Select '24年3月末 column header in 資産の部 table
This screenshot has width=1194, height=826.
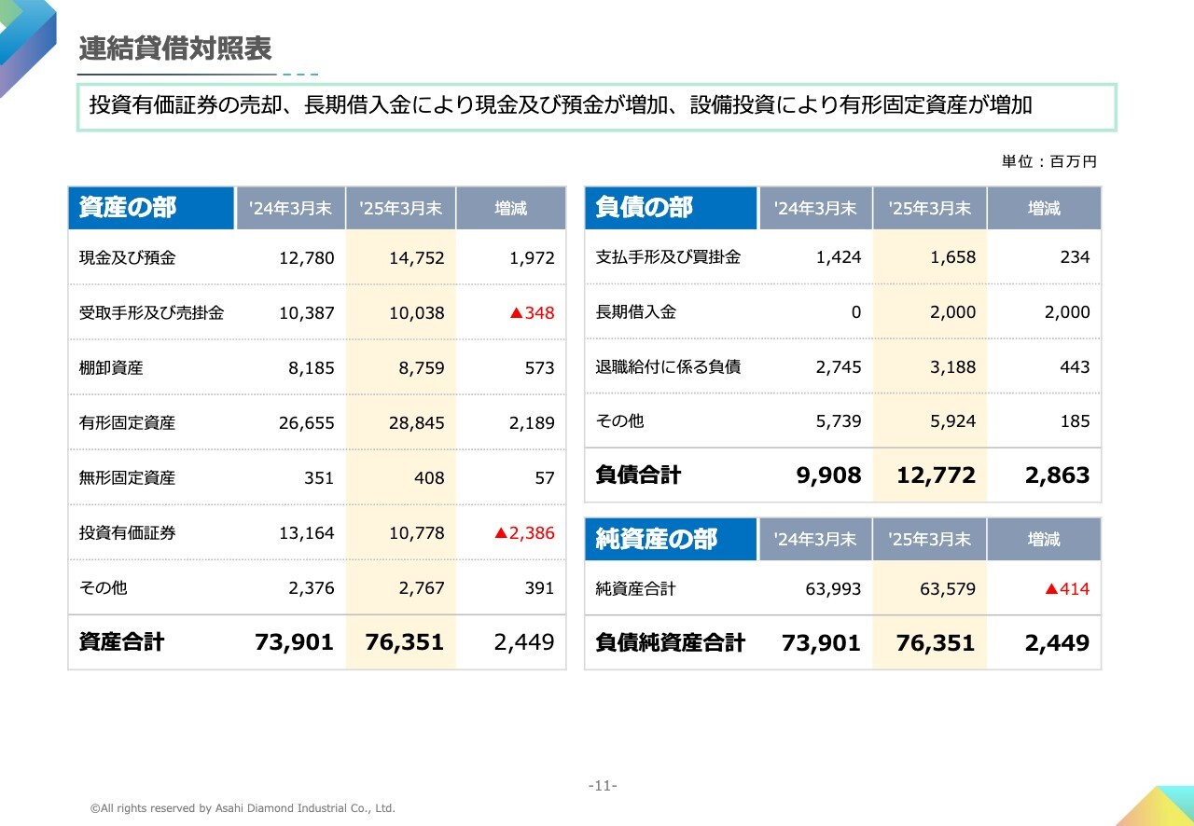(x=290, y=208)
